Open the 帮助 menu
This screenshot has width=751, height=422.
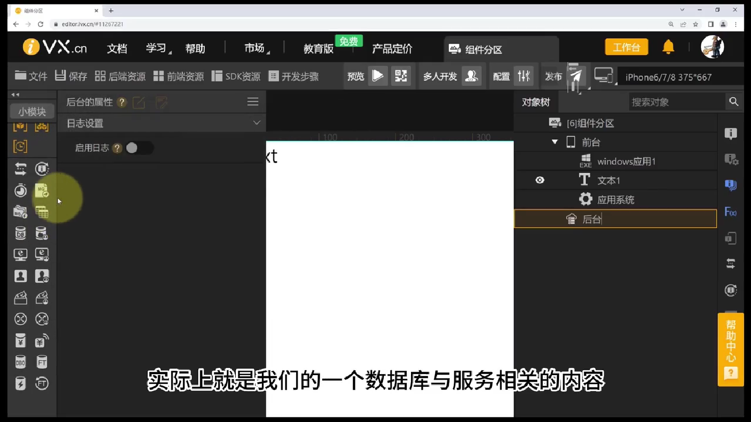click(x=195, y=48)
